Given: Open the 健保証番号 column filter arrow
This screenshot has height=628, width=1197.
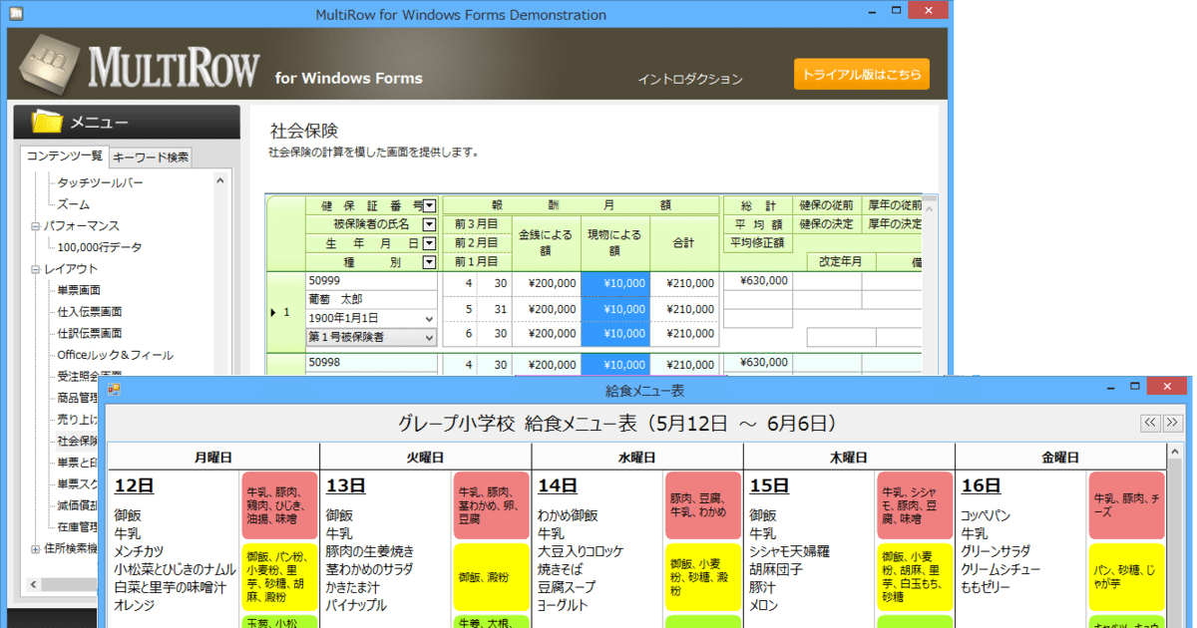Looking at the screenshot, I should point(431,203).
